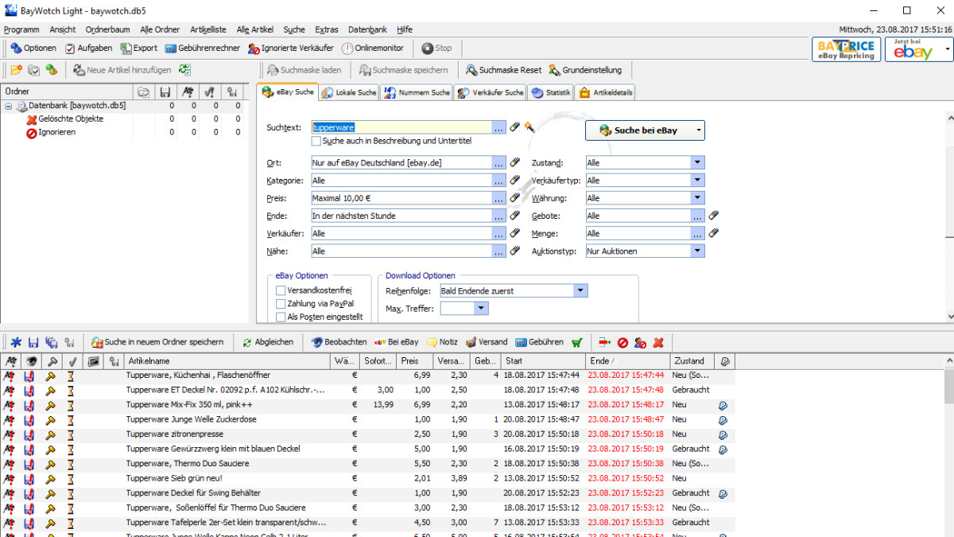Open the Reihenfolge dropdown
Image resolution: width=954 pixels, height=537 pixels.
tap(580, 291)
